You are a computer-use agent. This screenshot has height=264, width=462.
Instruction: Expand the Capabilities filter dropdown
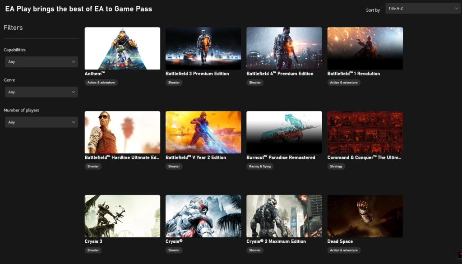click(42, 62)
